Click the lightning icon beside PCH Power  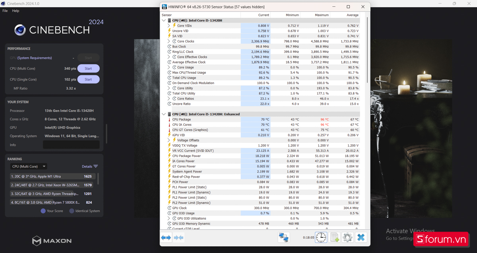[x=169, y=182]
